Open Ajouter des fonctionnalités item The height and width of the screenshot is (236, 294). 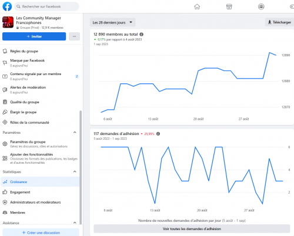40,159
